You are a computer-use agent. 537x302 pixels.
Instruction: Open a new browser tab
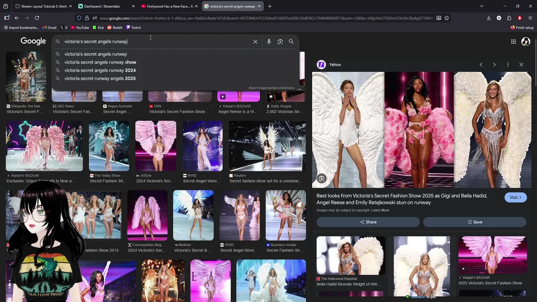270,6
